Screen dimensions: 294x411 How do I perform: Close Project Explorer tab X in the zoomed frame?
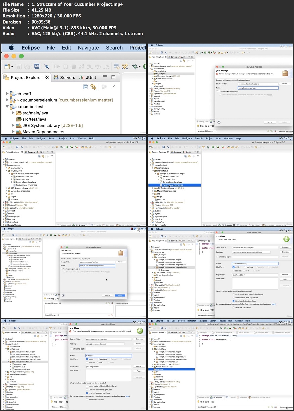(x=46, y=78)
